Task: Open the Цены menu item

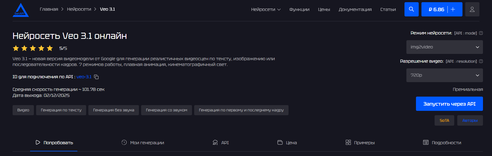Action: pyautogui.click(x=324, y=9)
